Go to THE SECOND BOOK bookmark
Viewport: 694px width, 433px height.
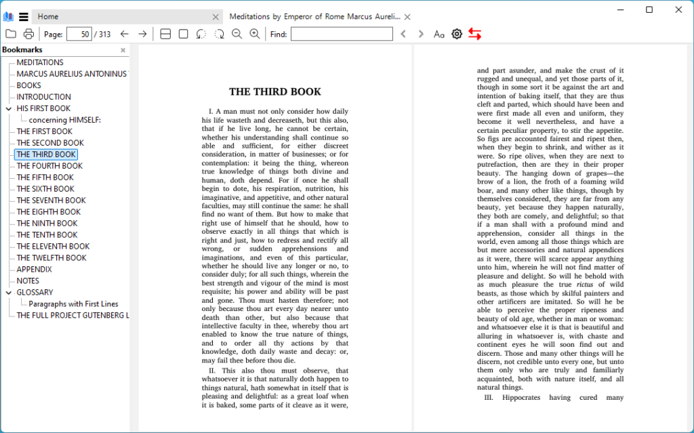[50, 143]
